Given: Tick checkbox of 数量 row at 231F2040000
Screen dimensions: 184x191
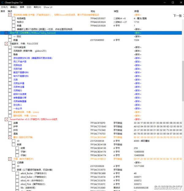Looking at the screenshot, I should (x=10, y=40).
